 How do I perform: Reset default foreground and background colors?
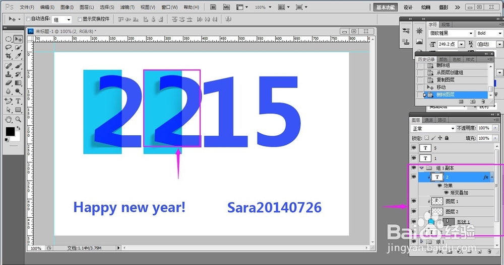click(x=7, y=140)
